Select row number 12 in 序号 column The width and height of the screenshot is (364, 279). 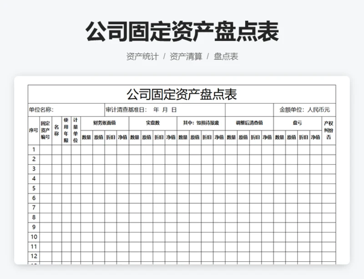tap(34, 256)
